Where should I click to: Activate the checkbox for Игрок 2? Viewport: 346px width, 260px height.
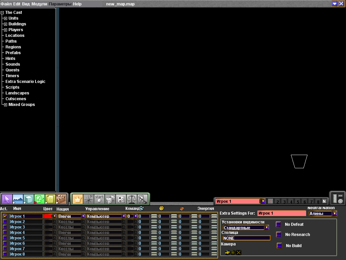(x=5, y=221)
